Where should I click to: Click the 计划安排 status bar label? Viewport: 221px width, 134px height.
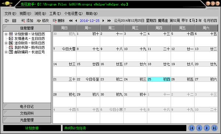click(32, 128)
